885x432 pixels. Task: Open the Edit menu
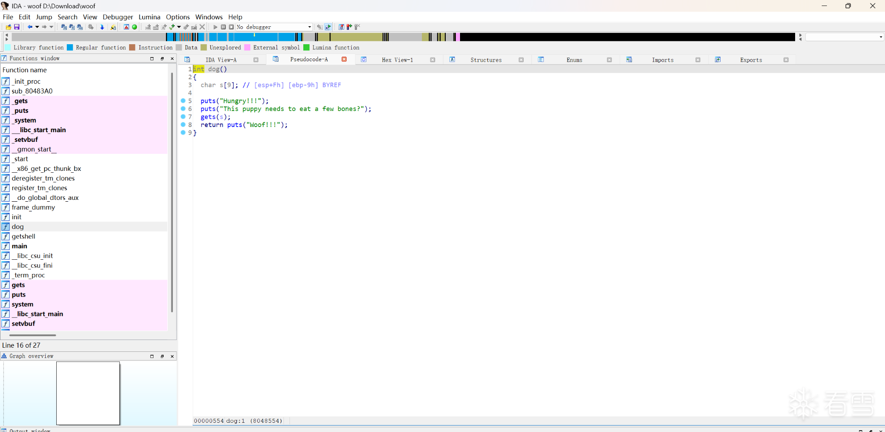click(x=24, y=17)
